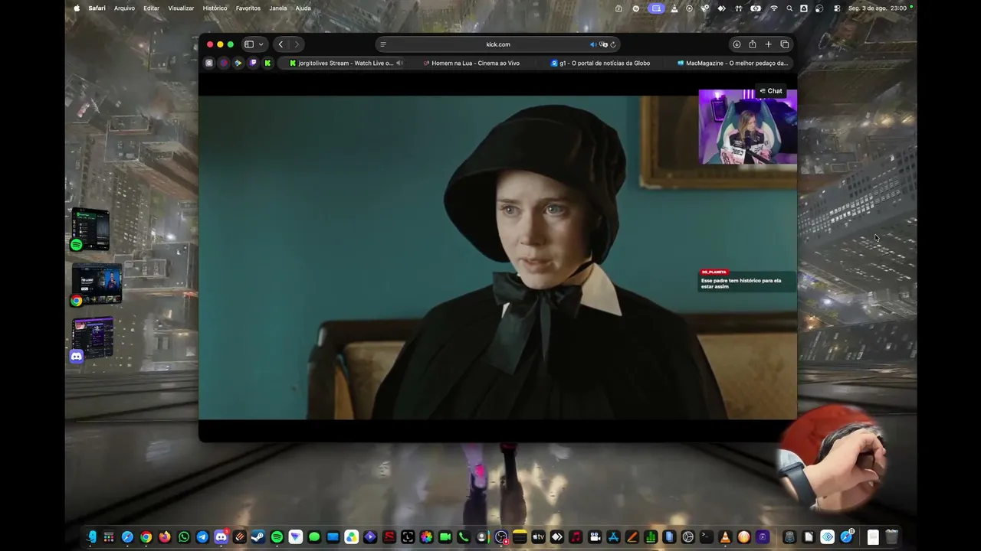Mute the jorgitolives Stream tab audio
The image size is (981, 551).
(x=399, y=64)
